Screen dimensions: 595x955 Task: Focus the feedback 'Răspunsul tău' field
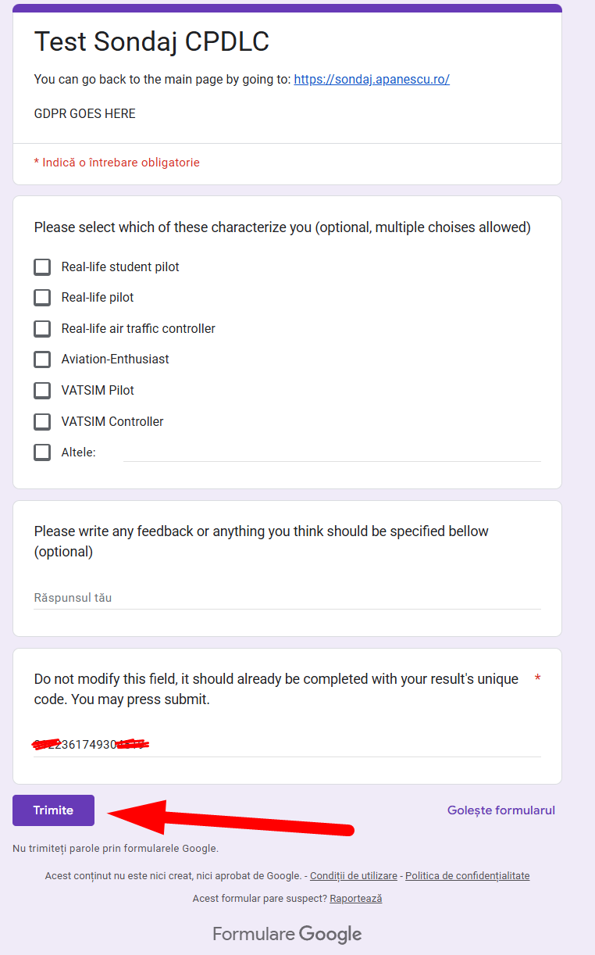pyautogui.click(x=287, y=598)
